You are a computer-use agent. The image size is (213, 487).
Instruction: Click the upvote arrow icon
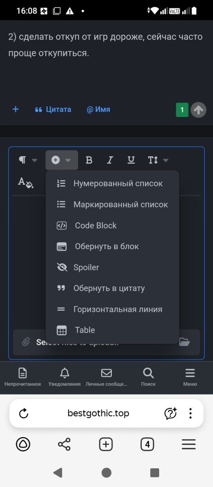pos(198,110)
